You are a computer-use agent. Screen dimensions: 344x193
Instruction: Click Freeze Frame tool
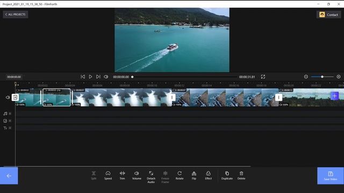(165, 177)
